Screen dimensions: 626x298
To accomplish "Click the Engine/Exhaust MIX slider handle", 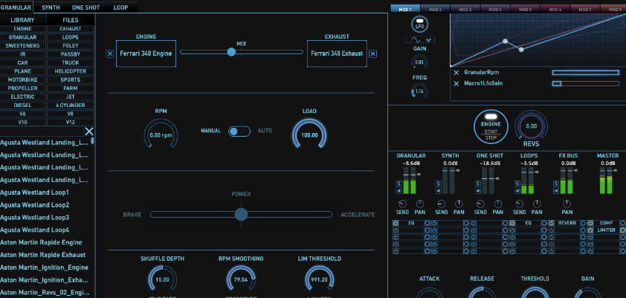I will pyautogui.click(x=231, y=52).
